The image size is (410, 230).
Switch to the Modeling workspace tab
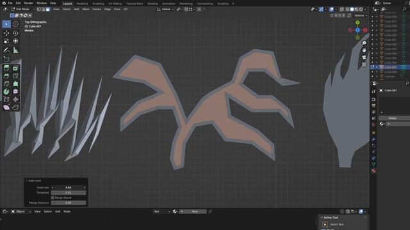coord(82,4)
